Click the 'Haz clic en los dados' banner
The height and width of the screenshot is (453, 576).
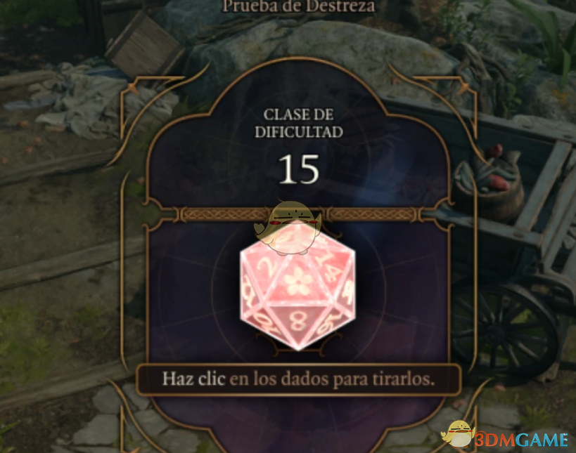298,379
